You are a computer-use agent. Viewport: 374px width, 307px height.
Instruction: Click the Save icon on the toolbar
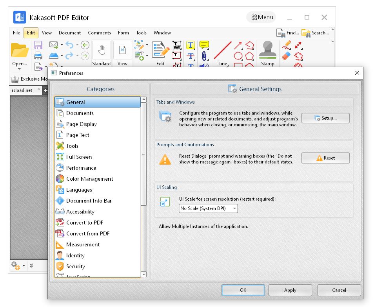point(38,45)
